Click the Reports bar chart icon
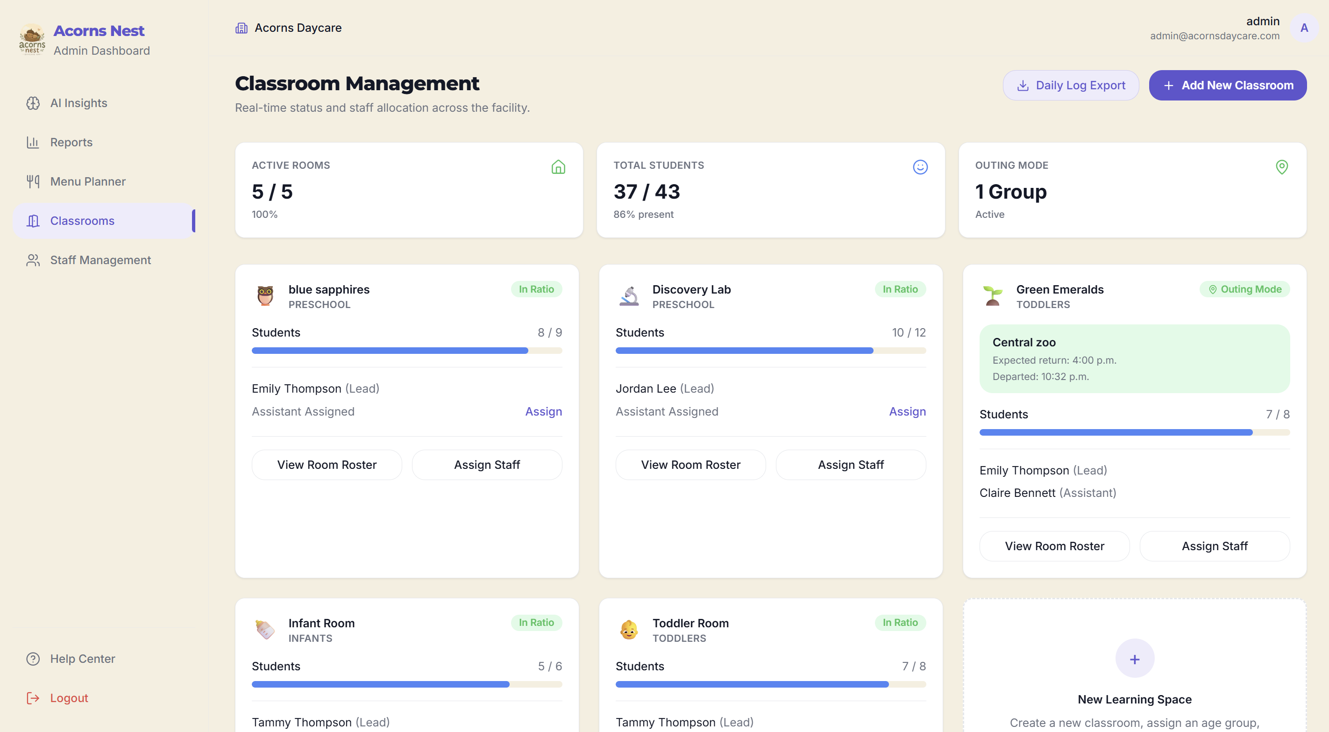 coord(33,143)
